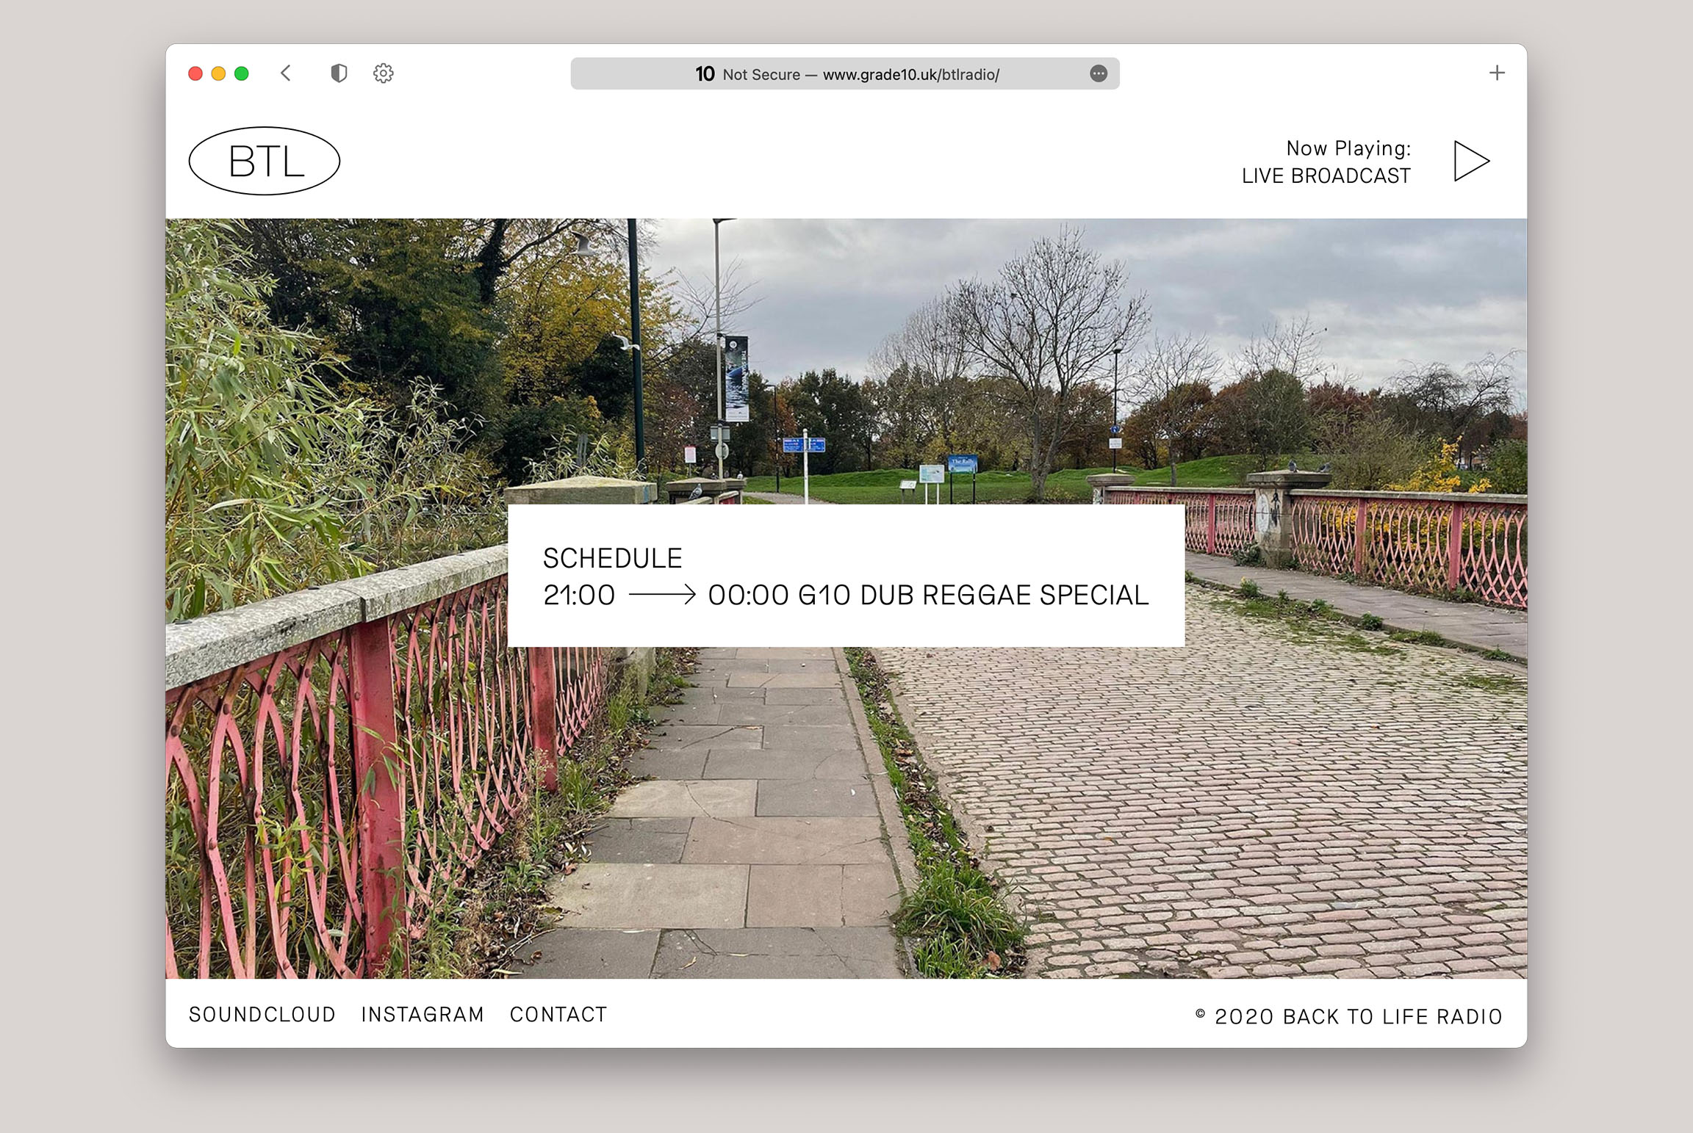This screenshot has height=1133, width=1693.
Task: Play the live broadcast stream
Action: [x=1471, y=161]
